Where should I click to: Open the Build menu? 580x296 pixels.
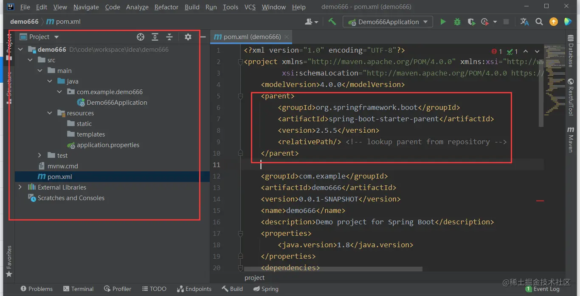point(192,7)
